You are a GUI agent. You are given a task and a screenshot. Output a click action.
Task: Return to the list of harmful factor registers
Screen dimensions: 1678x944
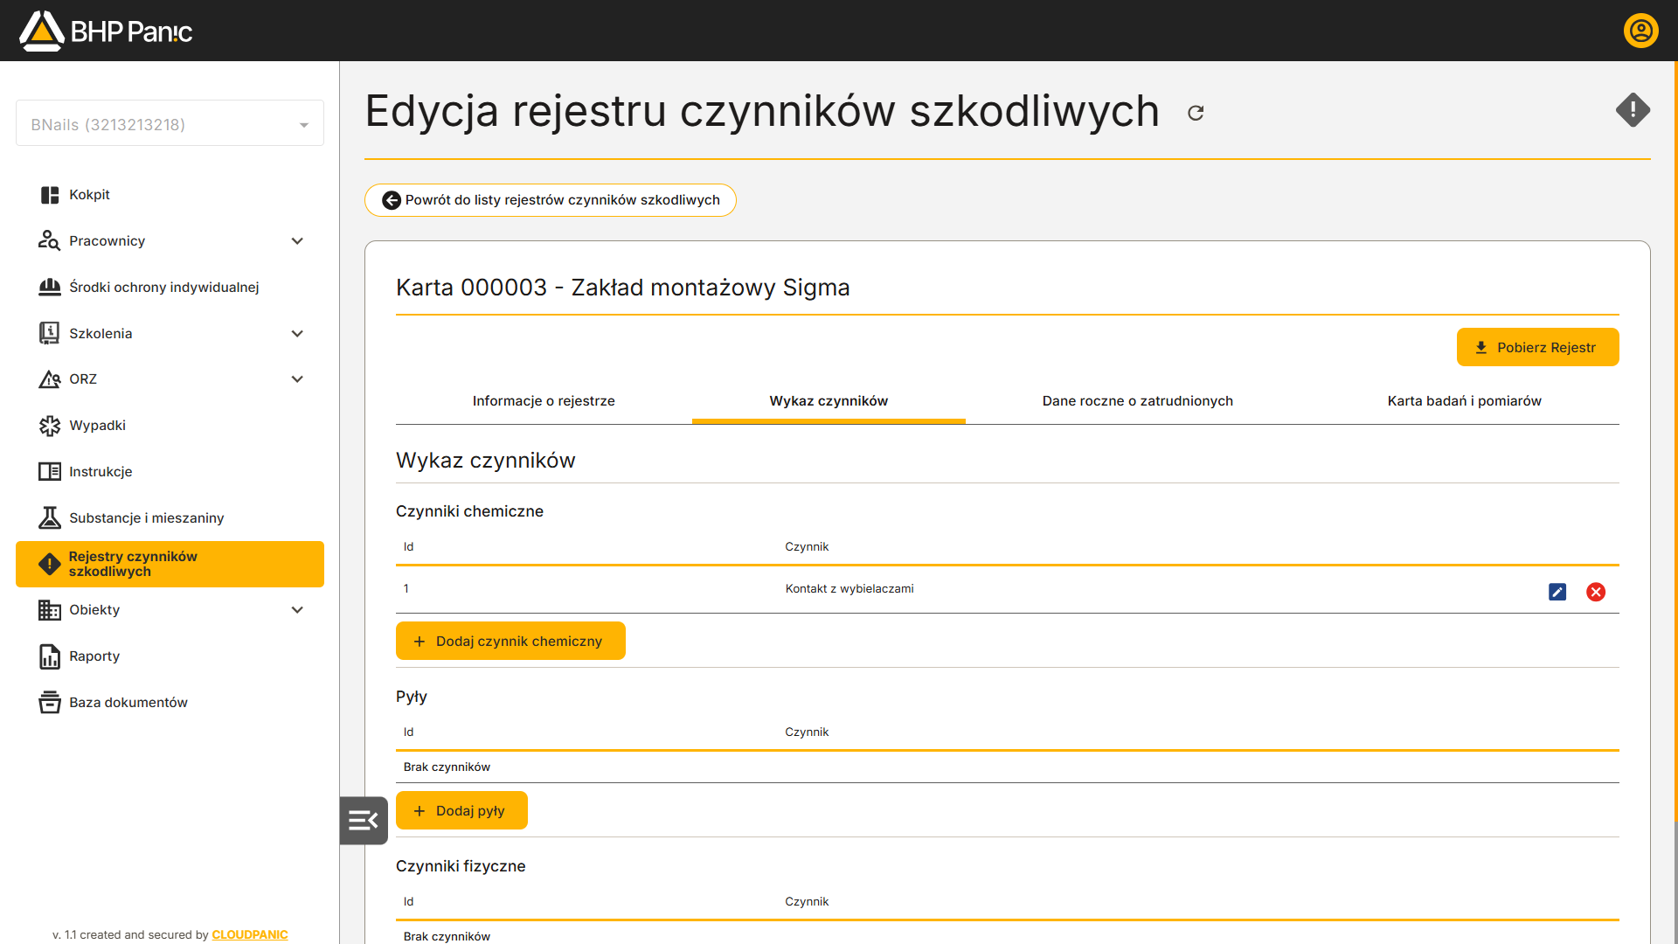[x=550, y=200]
